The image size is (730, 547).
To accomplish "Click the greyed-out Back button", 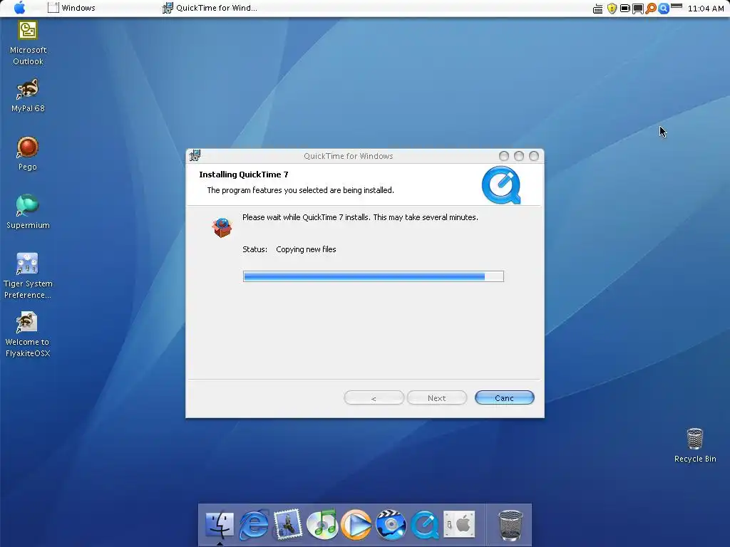I will click(x=374, y=397).
